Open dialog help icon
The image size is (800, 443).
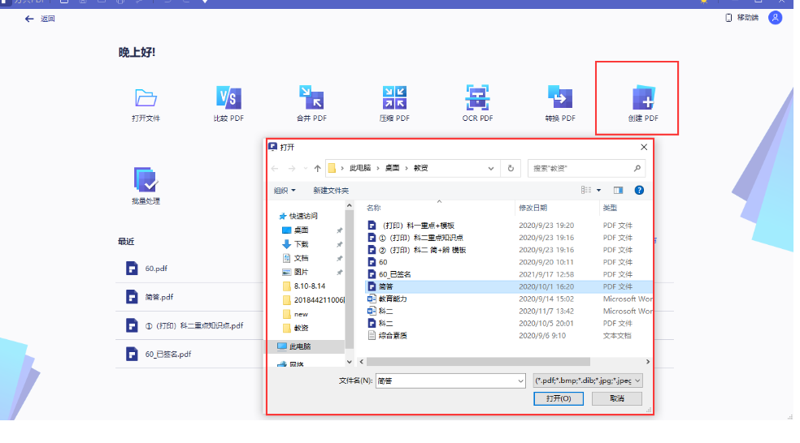(639, 190)
